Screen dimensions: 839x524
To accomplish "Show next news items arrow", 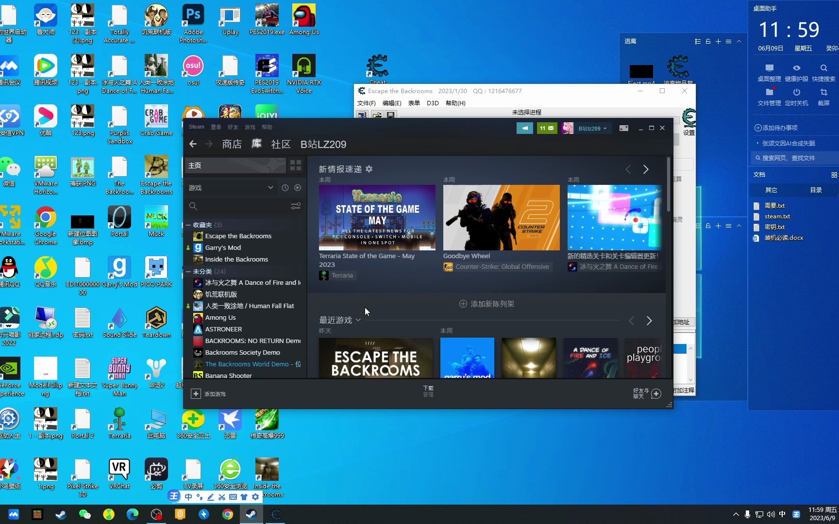I will [x=646, y=169].
